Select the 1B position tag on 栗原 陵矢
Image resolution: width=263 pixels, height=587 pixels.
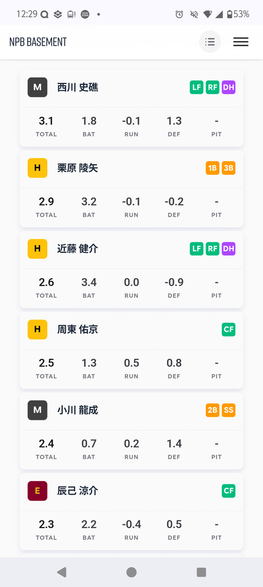213,168
